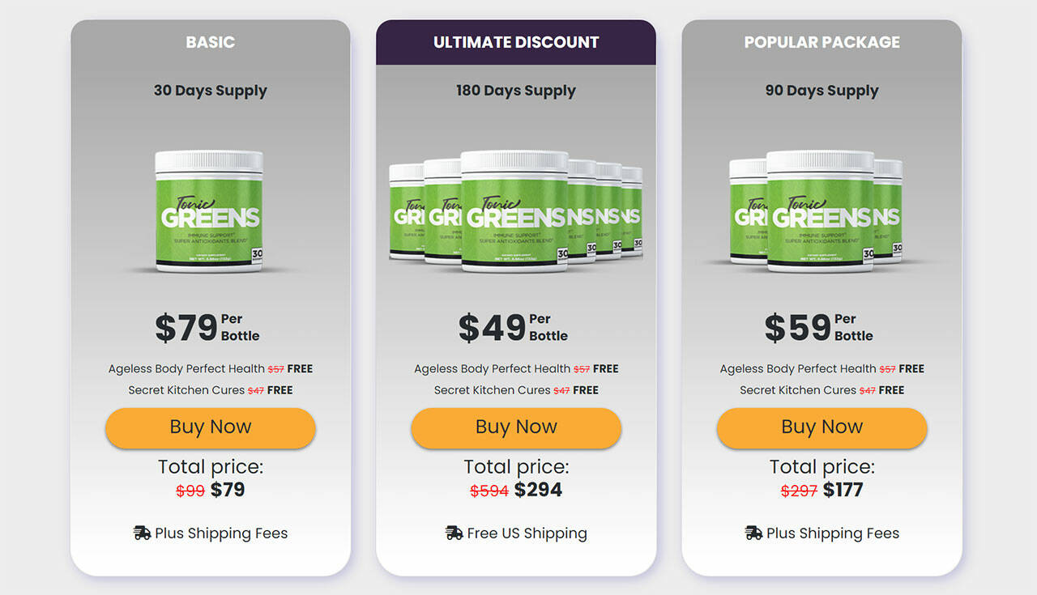Screen dimensions: 1037x595
Task: Click the truck icon beside Free US Shipping
Action: click(x=454, y=533)
